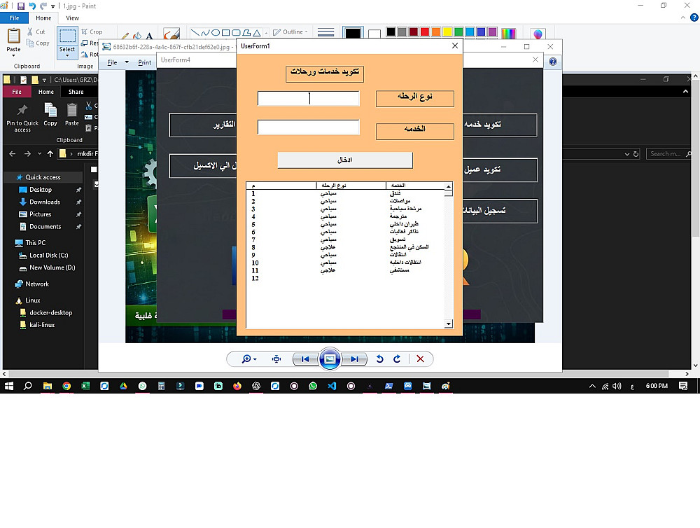
Task: Select the Triangle shape
Action: pos(257,33)
